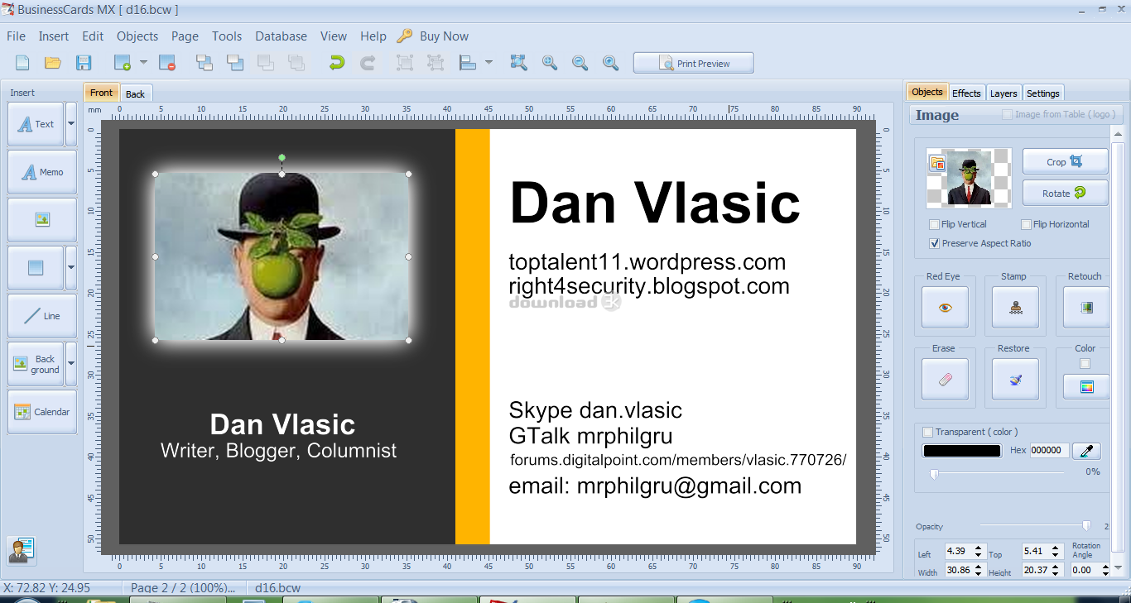Click the Erase tool button
The image size is (1131, 603).
click(x=945, y=380)
